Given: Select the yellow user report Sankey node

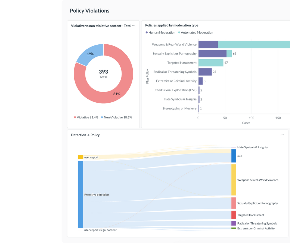Looking at the screenshot, I should [x=81, y=157].
